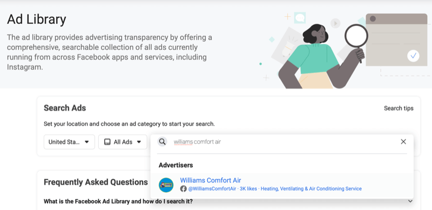Open the All Ads category dropdown
The height and width of the screenshot is (210, 432).
coord(123,142)
